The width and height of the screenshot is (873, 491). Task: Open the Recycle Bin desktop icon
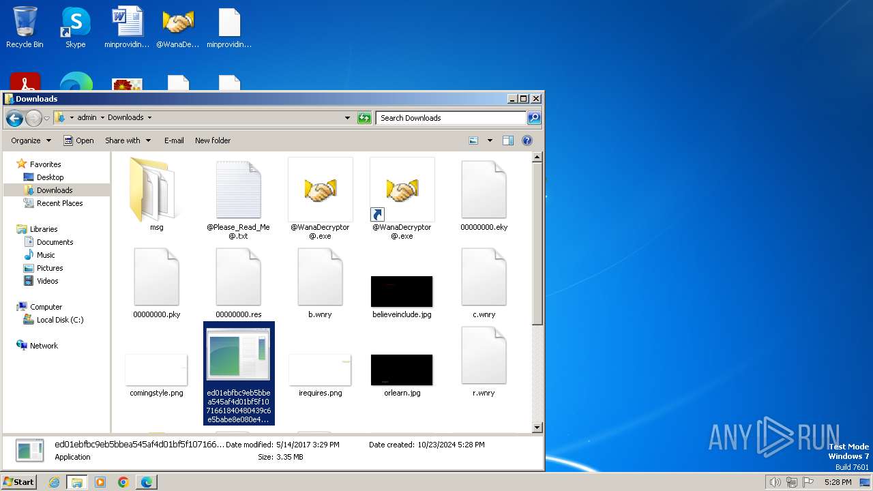(25, 27)
